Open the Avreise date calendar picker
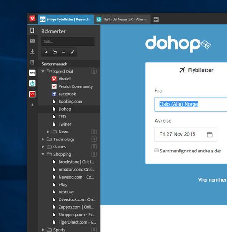This screenshot has height=232, width=227. coord(209,134)
